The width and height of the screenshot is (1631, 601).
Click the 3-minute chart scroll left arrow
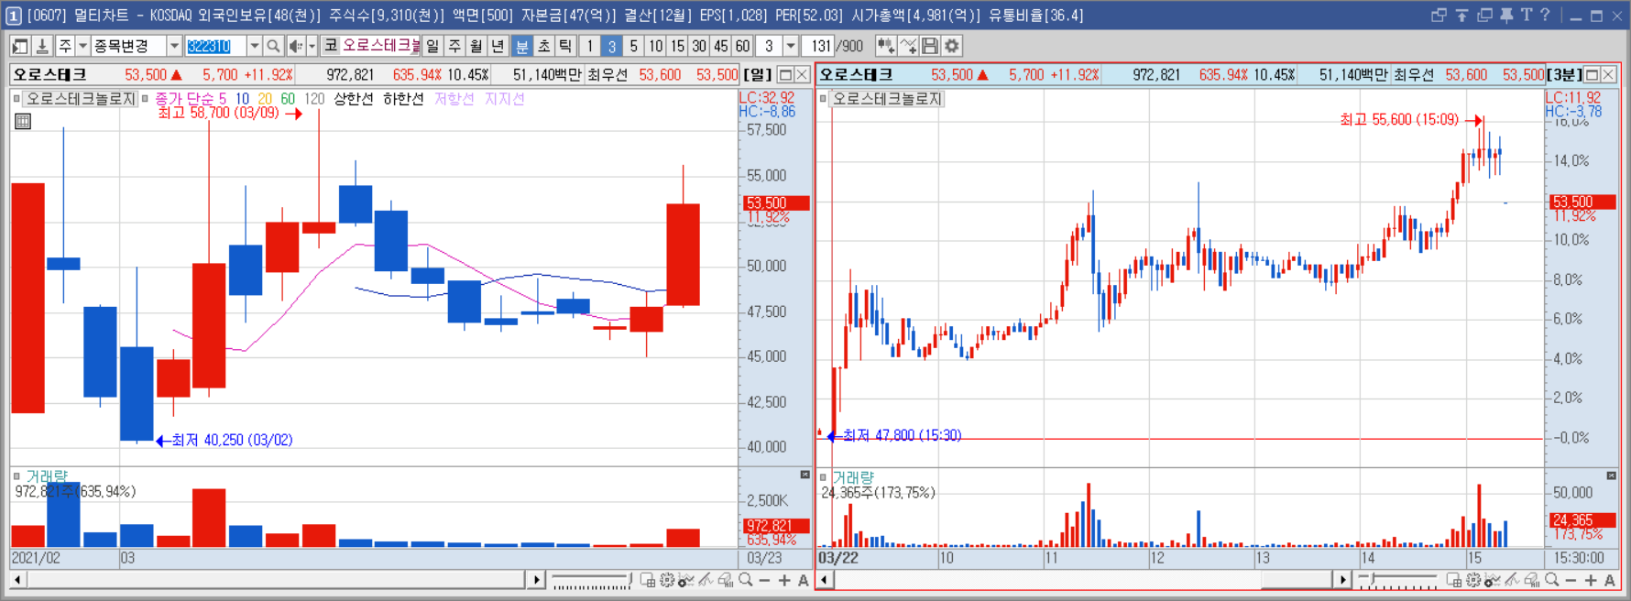pyautogui.click(x=825, y=580)
